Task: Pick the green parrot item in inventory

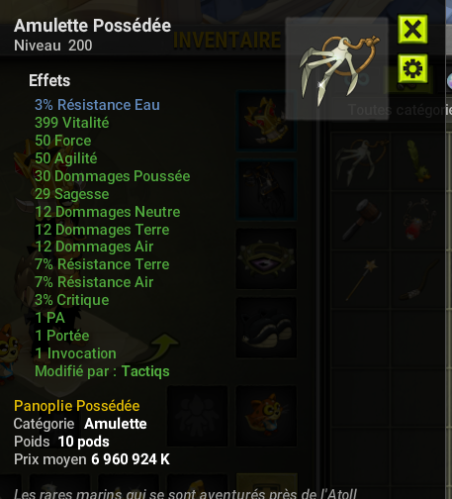Action: coord(417,161)
